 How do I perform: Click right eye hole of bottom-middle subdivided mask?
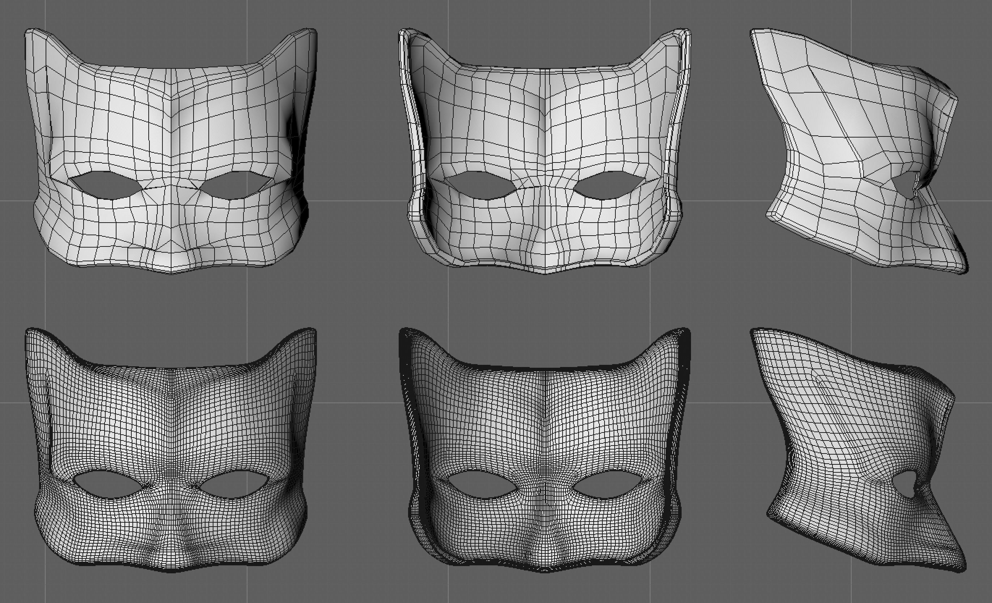[608, 485]
